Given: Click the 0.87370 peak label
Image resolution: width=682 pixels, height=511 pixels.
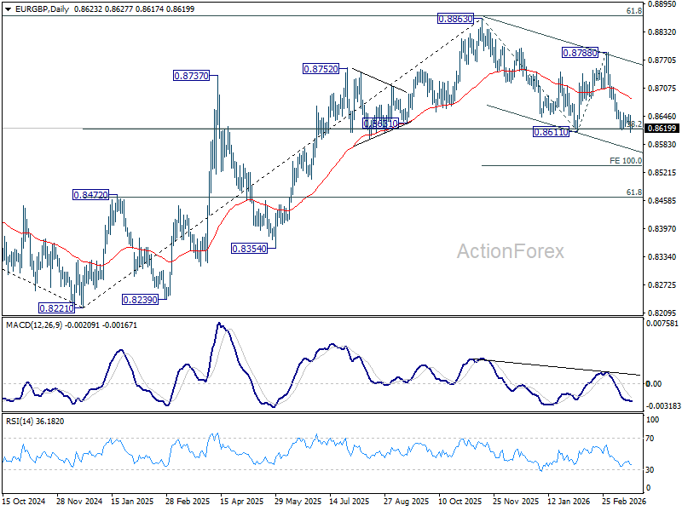Looking at the screenshot, I should [191, 76].
